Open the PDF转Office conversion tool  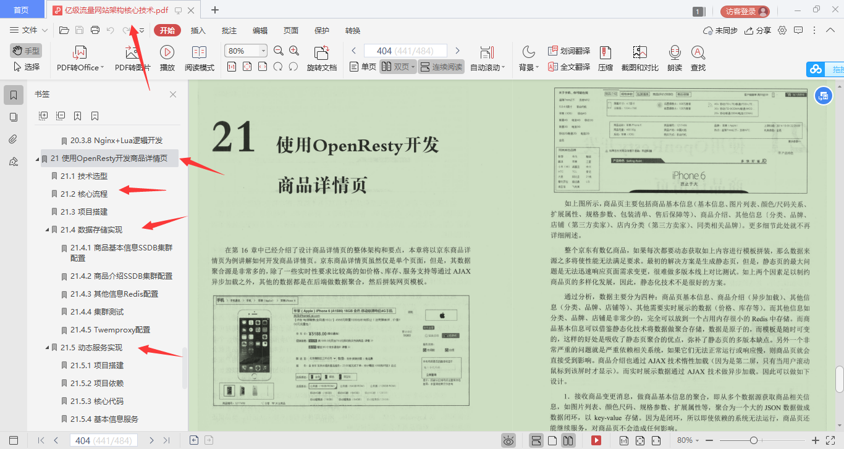coord(78,57)
